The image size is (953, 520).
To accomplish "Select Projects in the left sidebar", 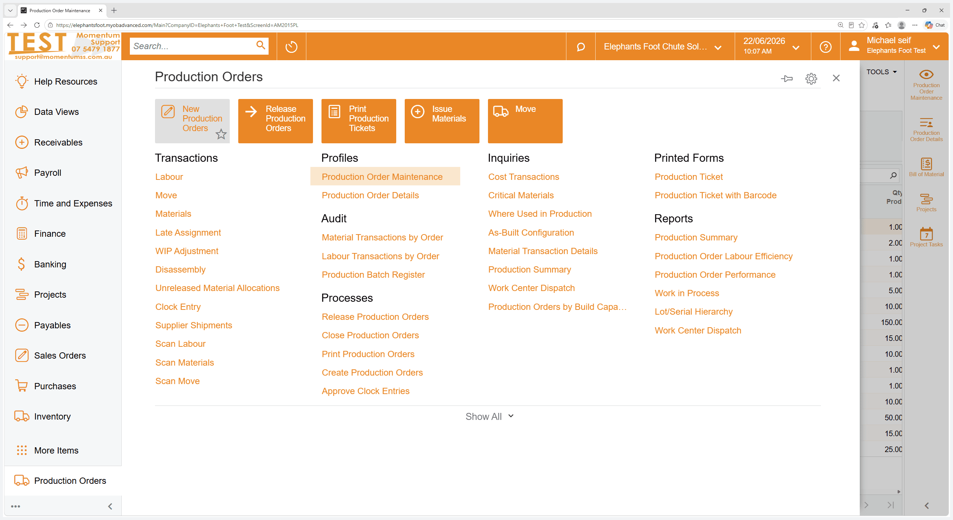I will point(63,295).
